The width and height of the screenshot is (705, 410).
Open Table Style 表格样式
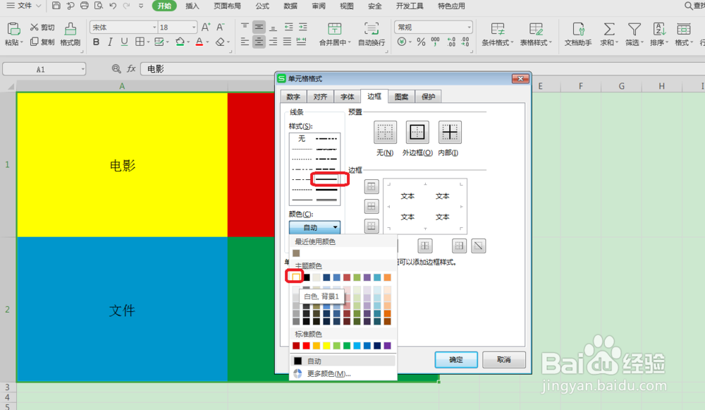[x=536, y=34]
